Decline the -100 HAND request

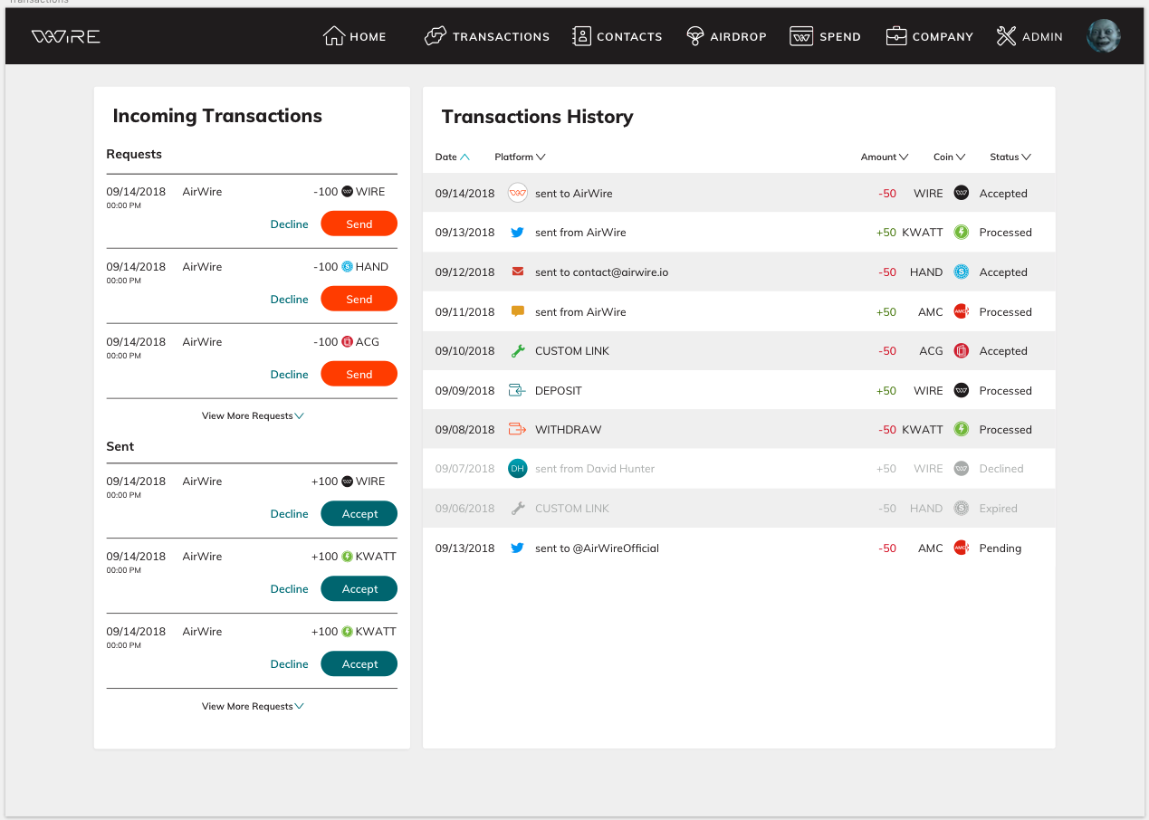point(290,300)
